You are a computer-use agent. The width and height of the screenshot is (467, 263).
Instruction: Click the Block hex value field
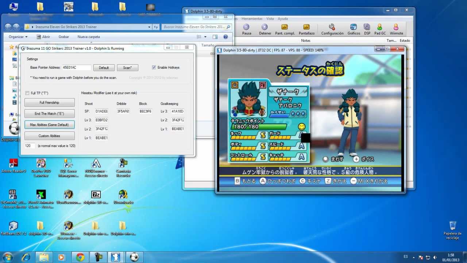point(146,111)
